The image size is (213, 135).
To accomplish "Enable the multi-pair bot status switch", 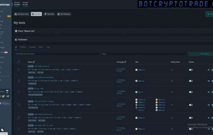I will click(191, 105).
